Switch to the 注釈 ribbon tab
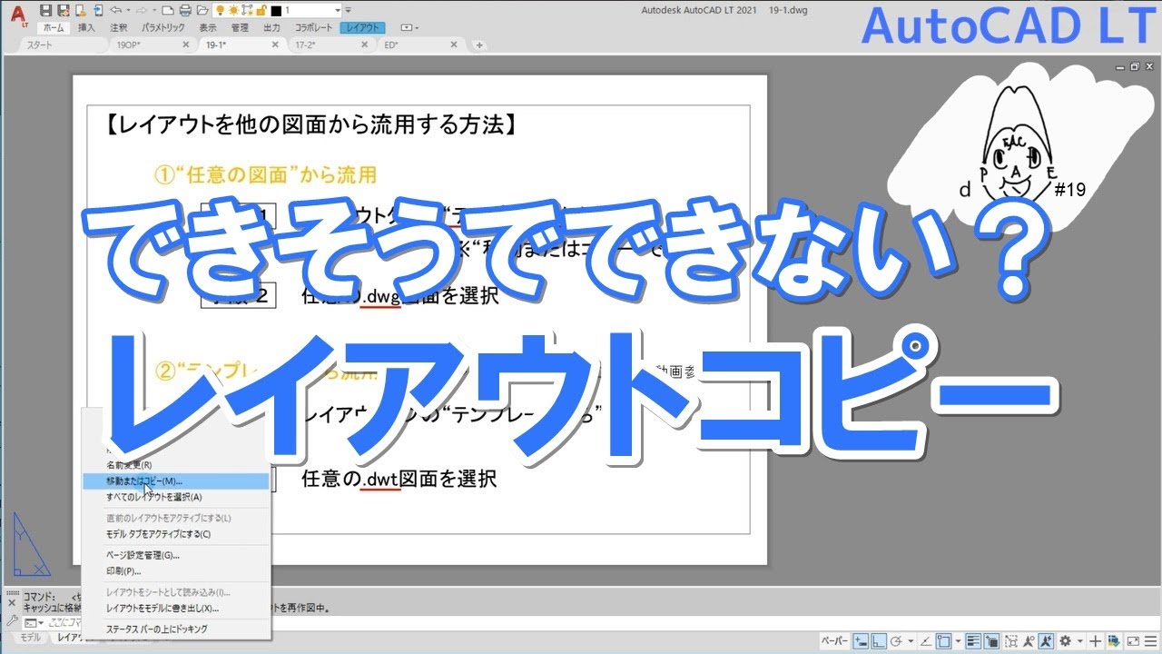Image resolution: width=1162 pixels, height=654 pixels. (x=118, y=28)
